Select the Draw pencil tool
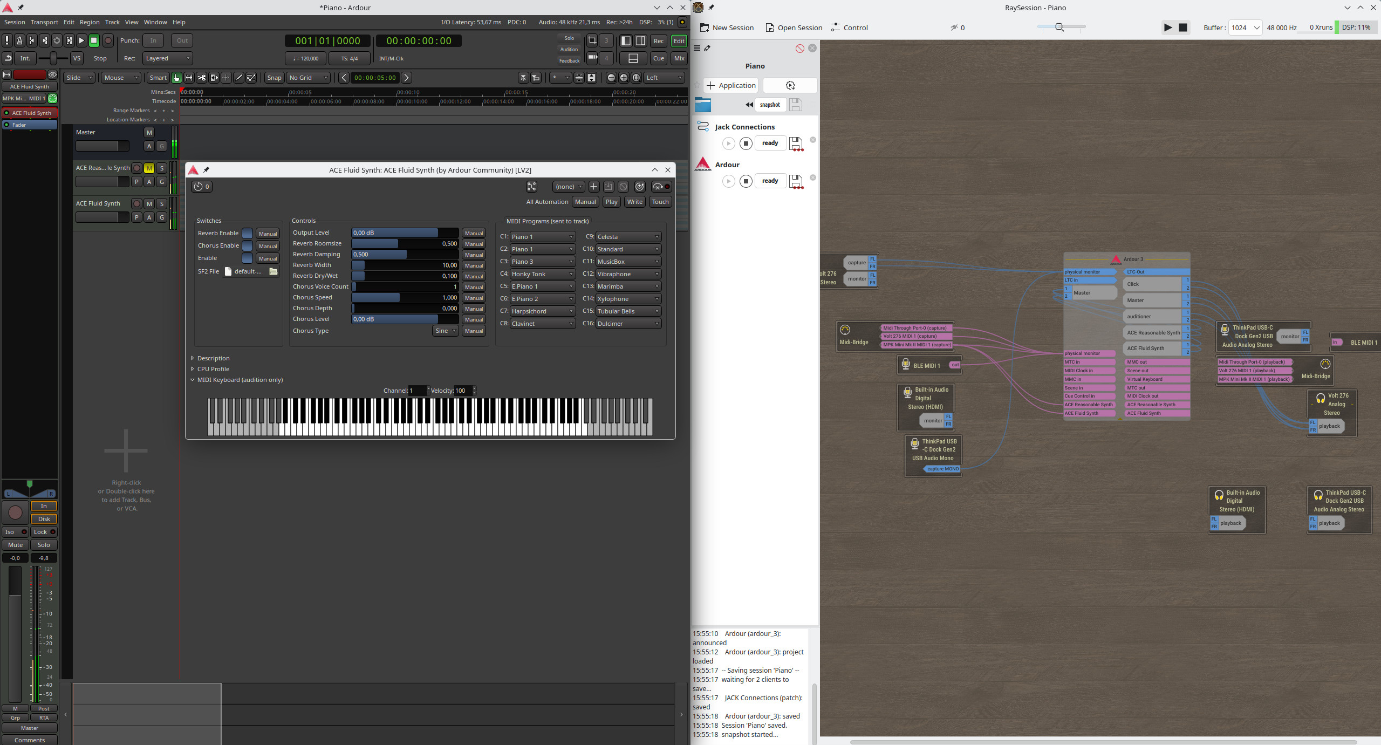This screenshot has width=1381, height=745. (x=239, y=78)
